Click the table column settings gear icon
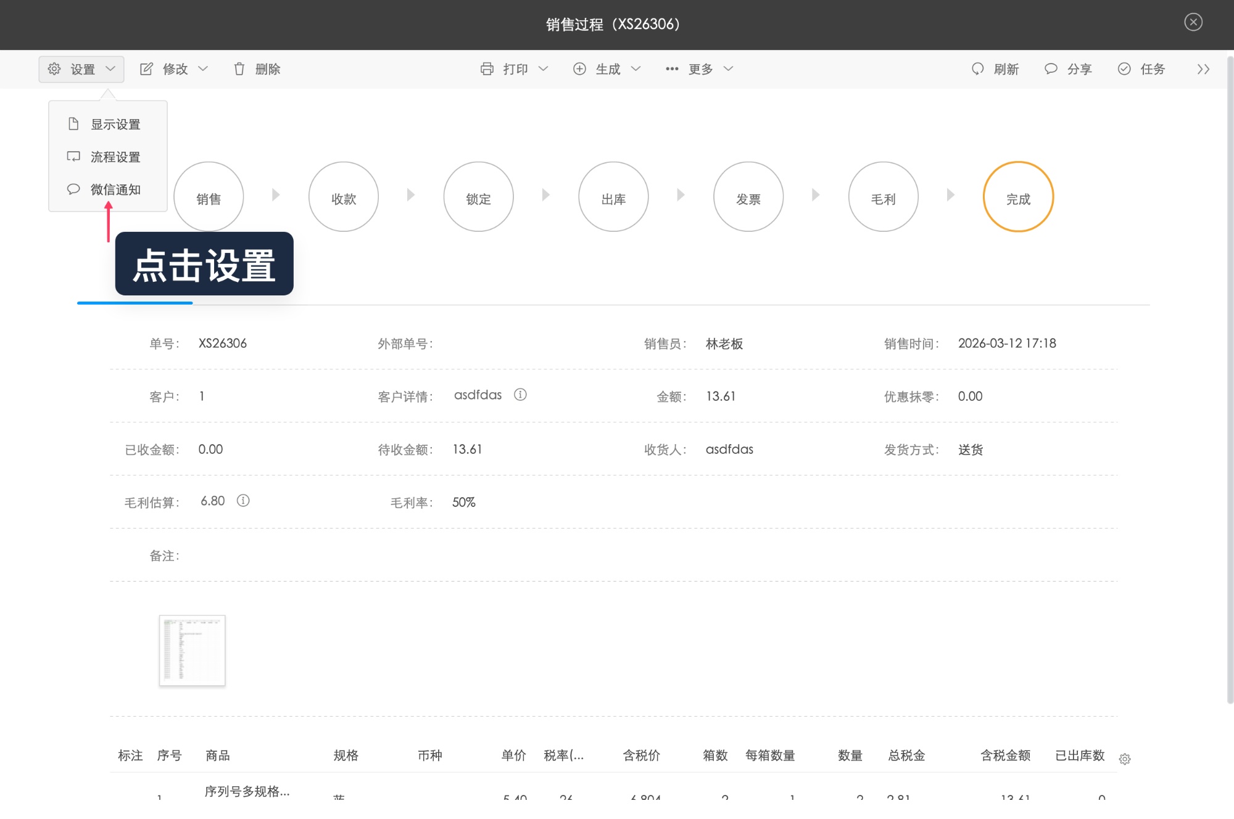1234x819 pixels. pyautogui.click(x=1125, y=759)
